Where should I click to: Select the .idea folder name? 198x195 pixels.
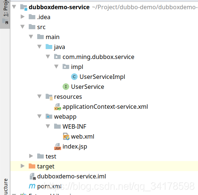pyautogui.click(x=44, y=17)
